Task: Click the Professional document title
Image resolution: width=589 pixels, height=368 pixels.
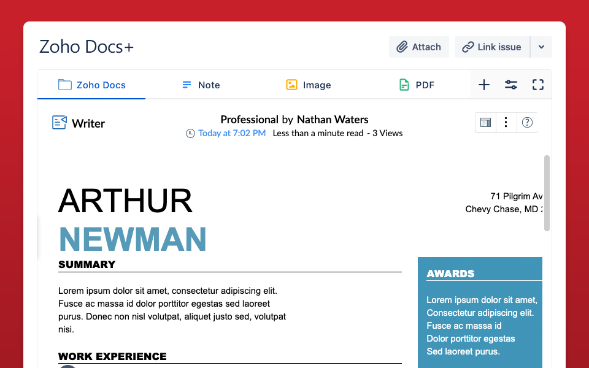Action: pos(250,120)
